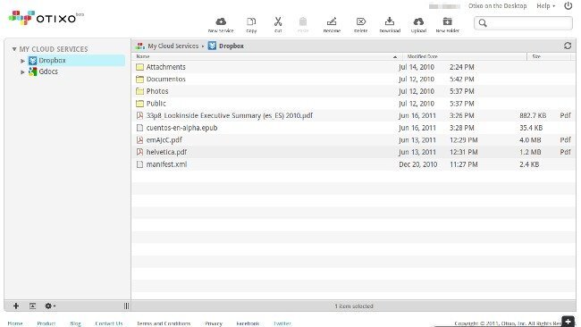Click the helvetica.pdf file name
Viewport: 581px width, 327px height.
(x=166, y=152)
